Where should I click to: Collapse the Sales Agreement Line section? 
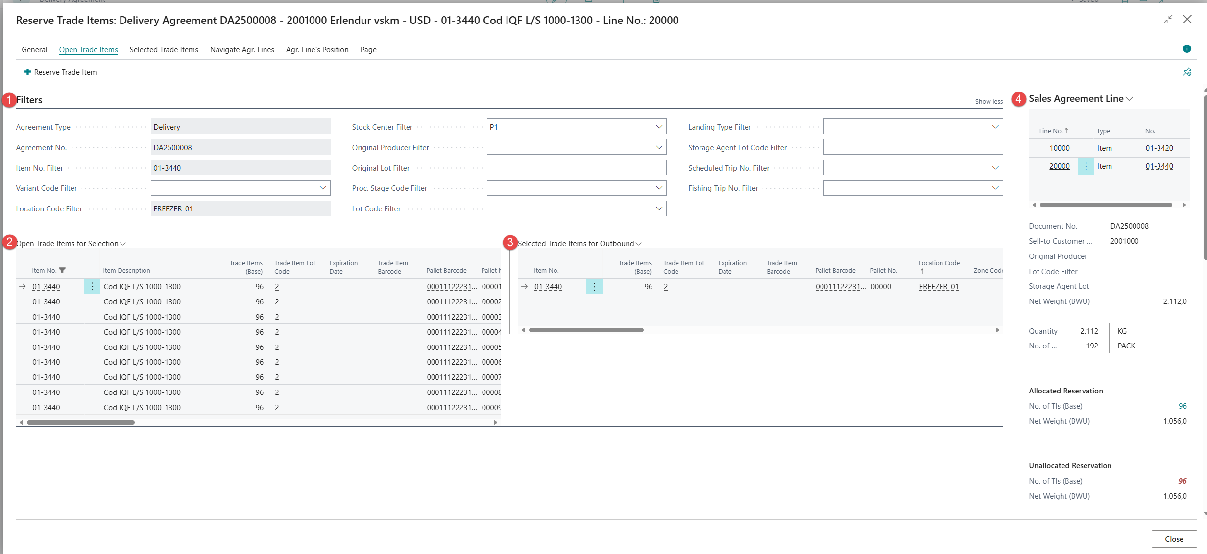coord(1129,99)
